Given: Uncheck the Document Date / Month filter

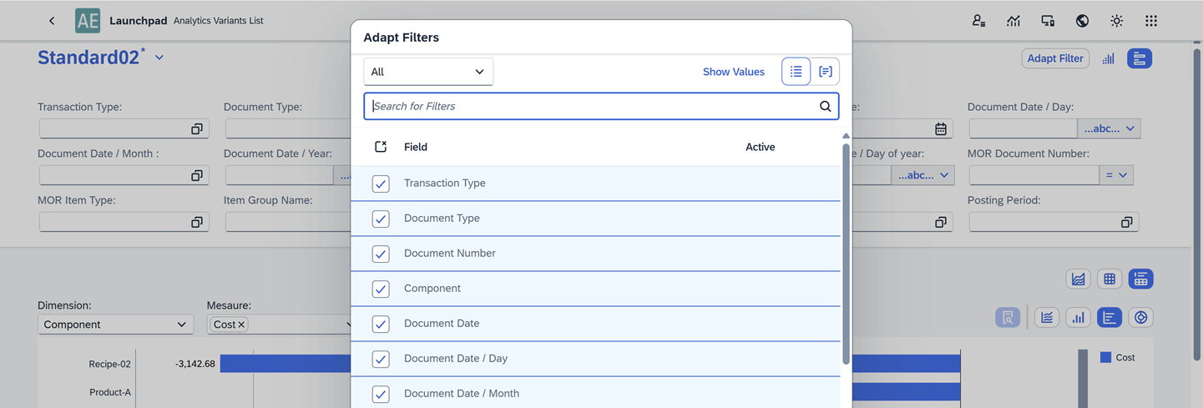Looking at the screenshot, I should (381, 394).
